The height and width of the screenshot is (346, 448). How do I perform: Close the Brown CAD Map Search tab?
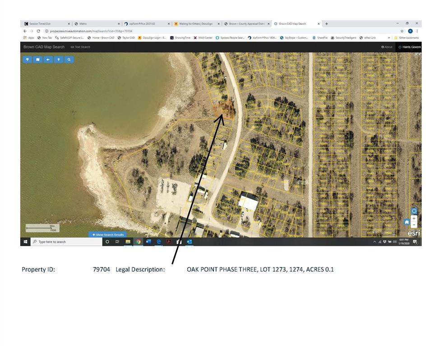click(319, 24)
